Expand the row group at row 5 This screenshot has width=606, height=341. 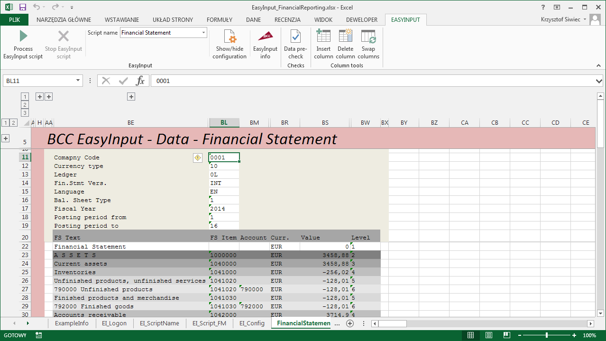(x=6, y=138)
